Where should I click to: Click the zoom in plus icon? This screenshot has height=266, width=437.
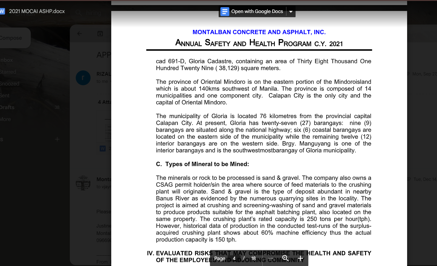point(300,259)
